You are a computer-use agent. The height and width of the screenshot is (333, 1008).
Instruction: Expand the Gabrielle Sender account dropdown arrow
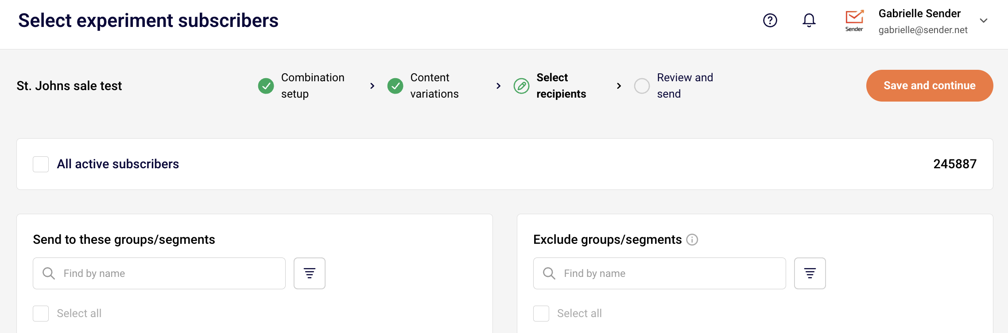pos(983,21)
